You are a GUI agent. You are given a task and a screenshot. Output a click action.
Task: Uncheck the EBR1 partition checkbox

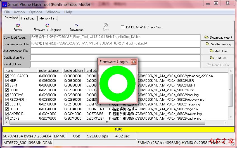pos(7,85)
